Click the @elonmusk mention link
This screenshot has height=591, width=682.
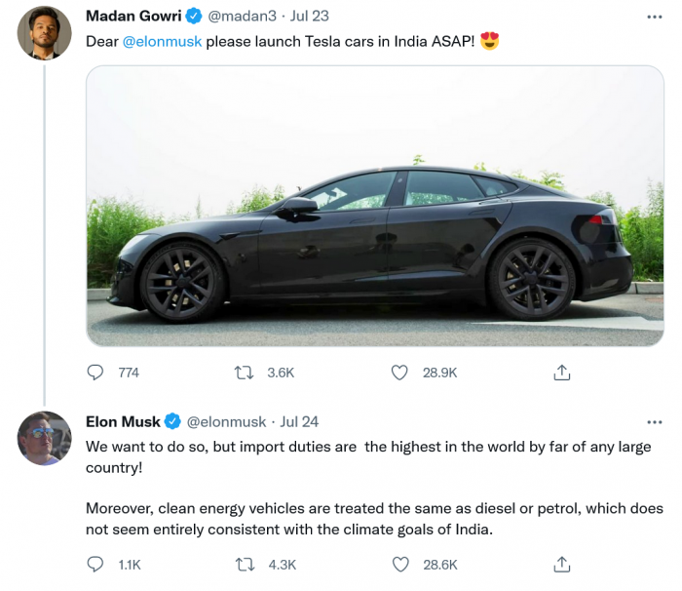coord(163,43)
